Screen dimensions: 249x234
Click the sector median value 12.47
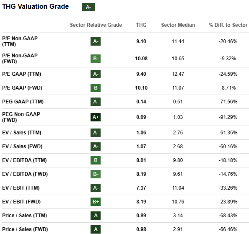click(178, 74)
